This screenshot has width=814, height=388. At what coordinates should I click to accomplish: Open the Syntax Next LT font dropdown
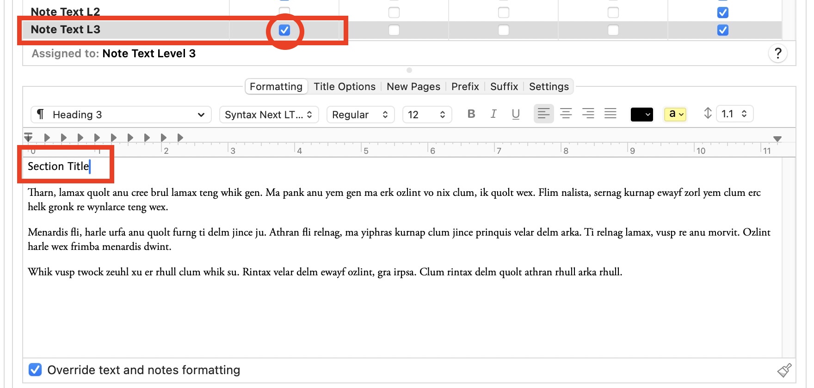click(x=269, y=115)
